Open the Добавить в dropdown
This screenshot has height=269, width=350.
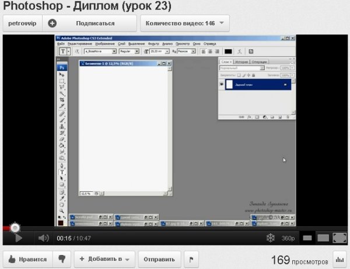click(x=104, y=259)
